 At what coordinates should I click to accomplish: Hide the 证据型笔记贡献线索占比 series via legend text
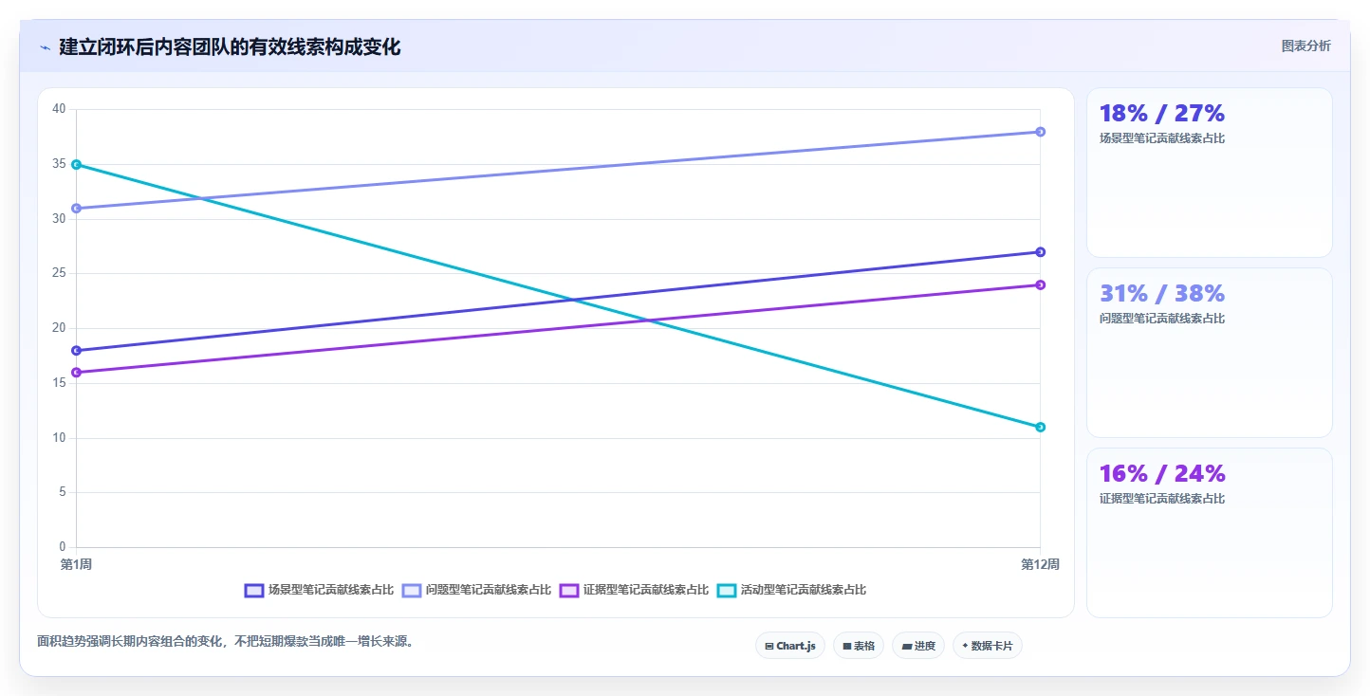click(645, 590)
